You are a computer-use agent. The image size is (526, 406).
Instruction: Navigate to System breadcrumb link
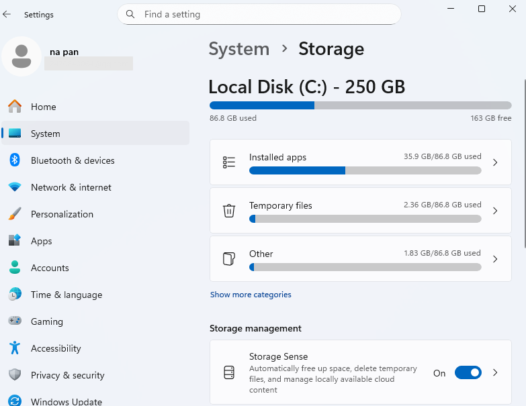pyautogui.click(x=238, y=49)
